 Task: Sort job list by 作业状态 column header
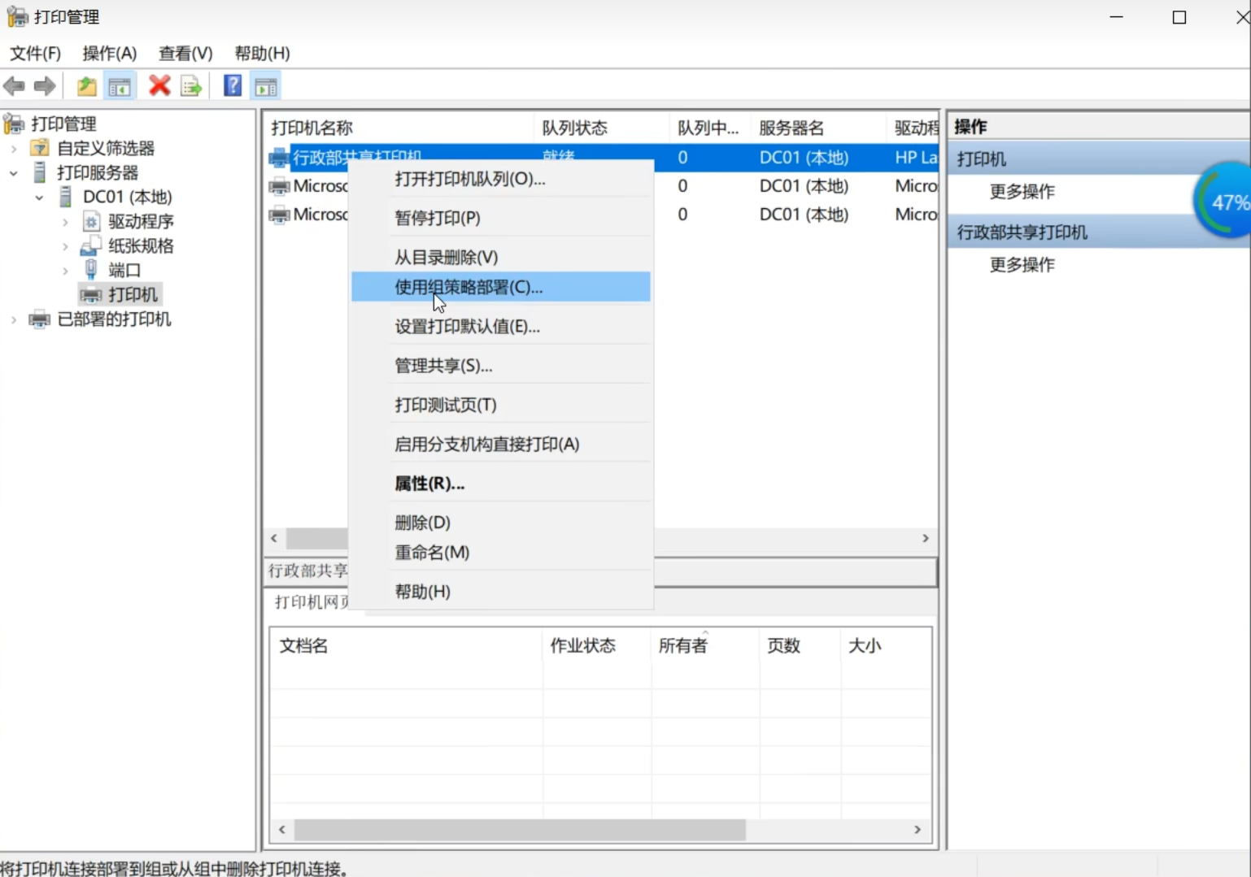click(x=597, y=646)
